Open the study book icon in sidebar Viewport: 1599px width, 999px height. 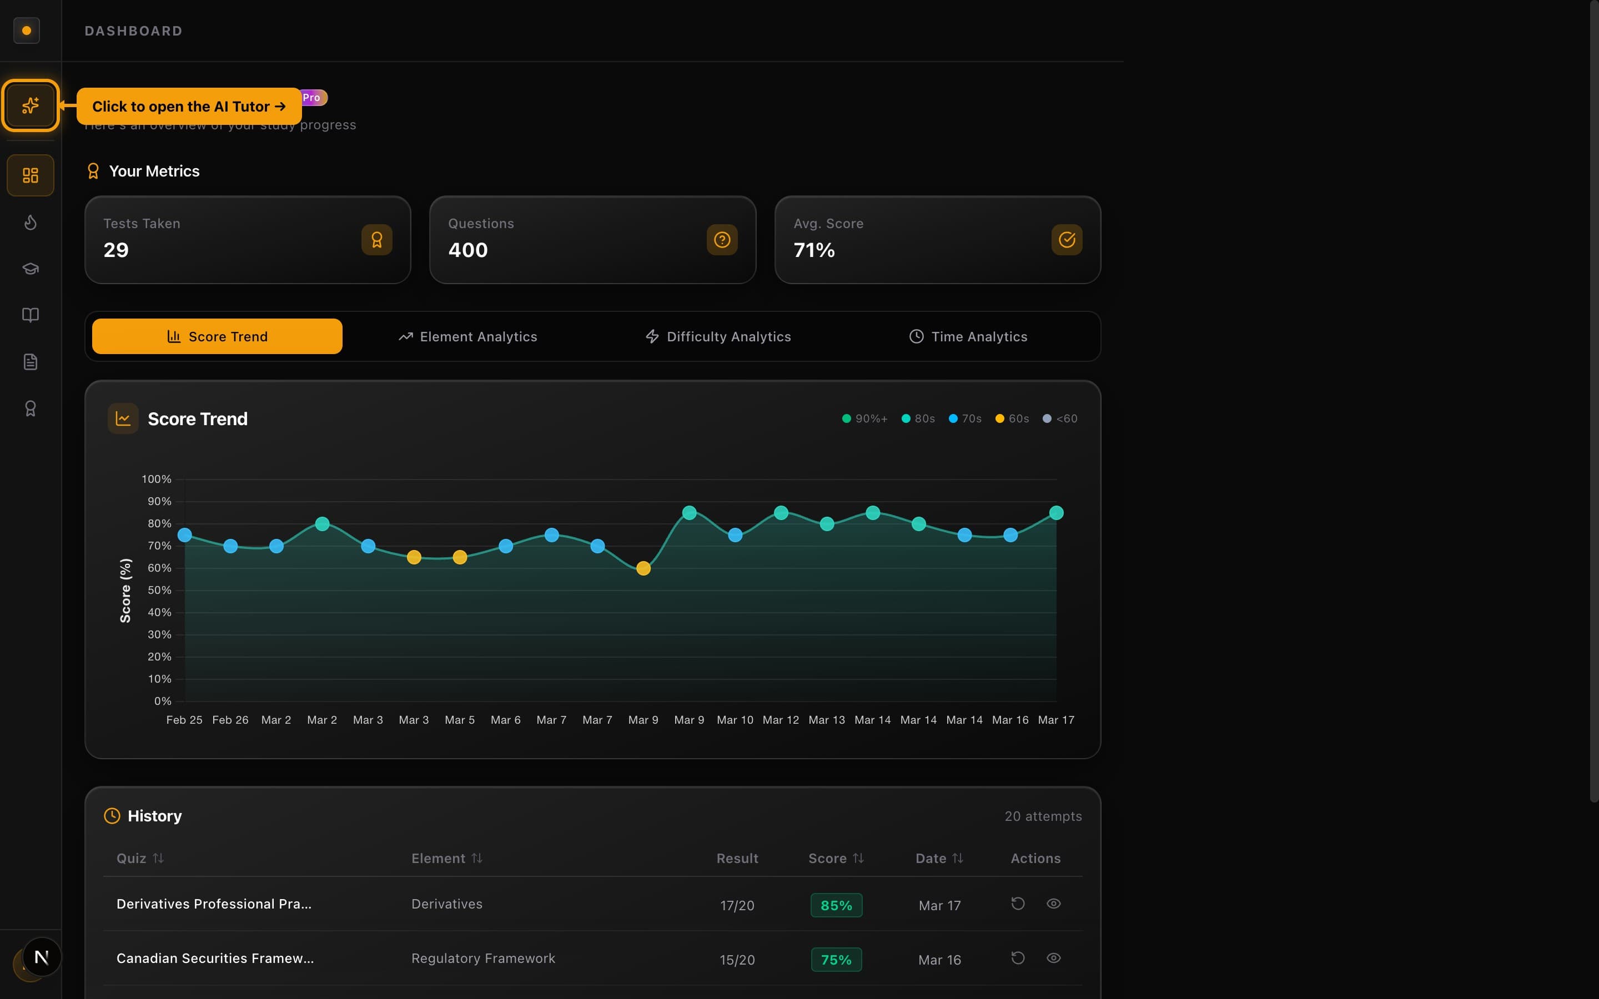tap(30, 315)
